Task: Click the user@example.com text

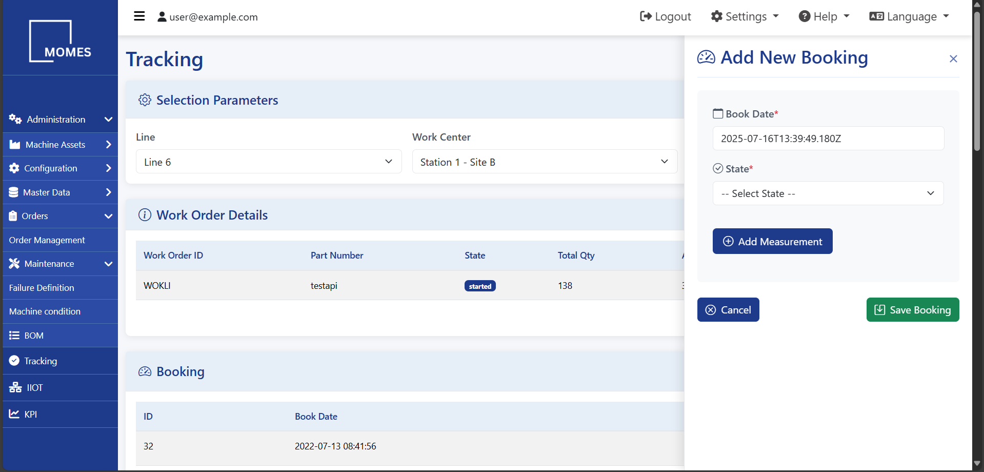Action: click(213, 17)
